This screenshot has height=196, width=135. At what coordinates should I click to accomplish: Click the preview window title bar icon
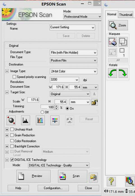click(x=106, y=5)
